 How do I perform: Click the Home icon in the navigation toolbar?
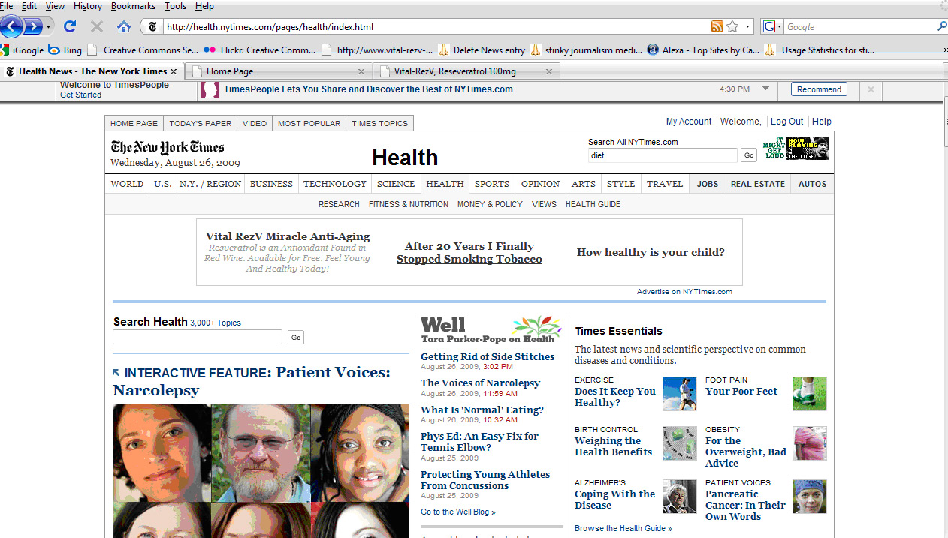[124, 27]
